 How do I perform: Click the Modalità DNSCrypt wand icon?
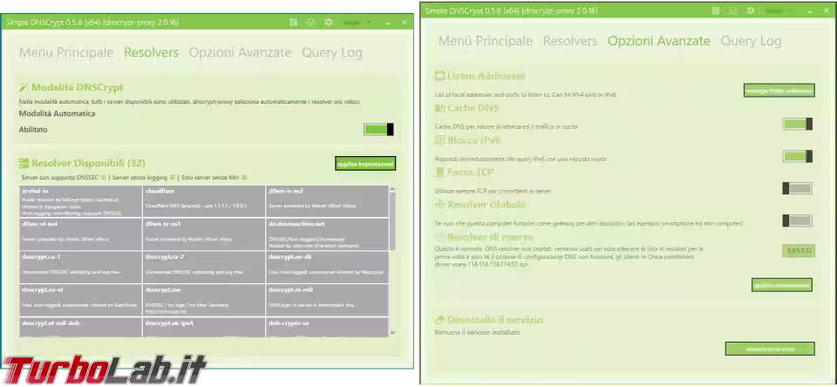coord(24,87)
